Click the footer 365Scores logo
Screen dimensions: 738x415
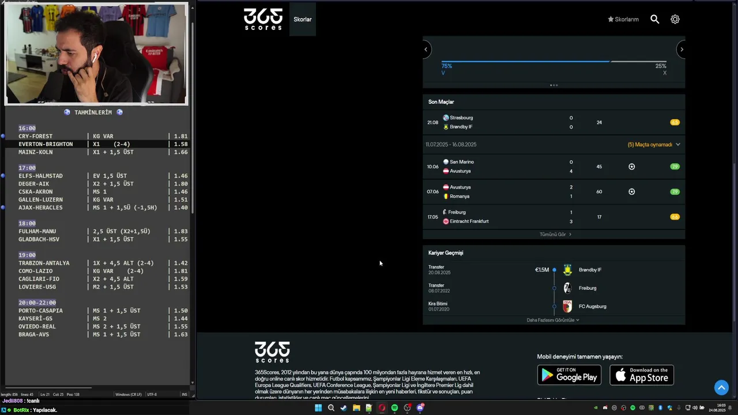click(272, 352)
